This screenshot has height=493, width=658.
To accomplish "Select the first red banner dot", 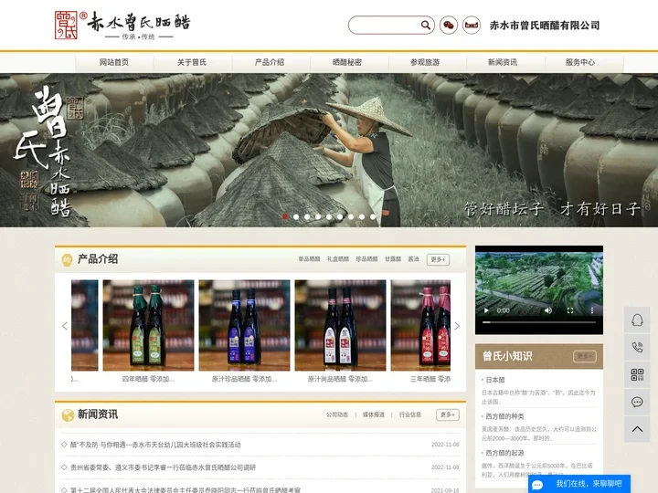I will click(285, 216).
